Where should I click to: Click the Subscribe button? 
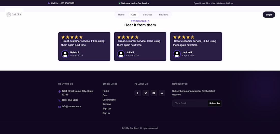pos(215,103)
